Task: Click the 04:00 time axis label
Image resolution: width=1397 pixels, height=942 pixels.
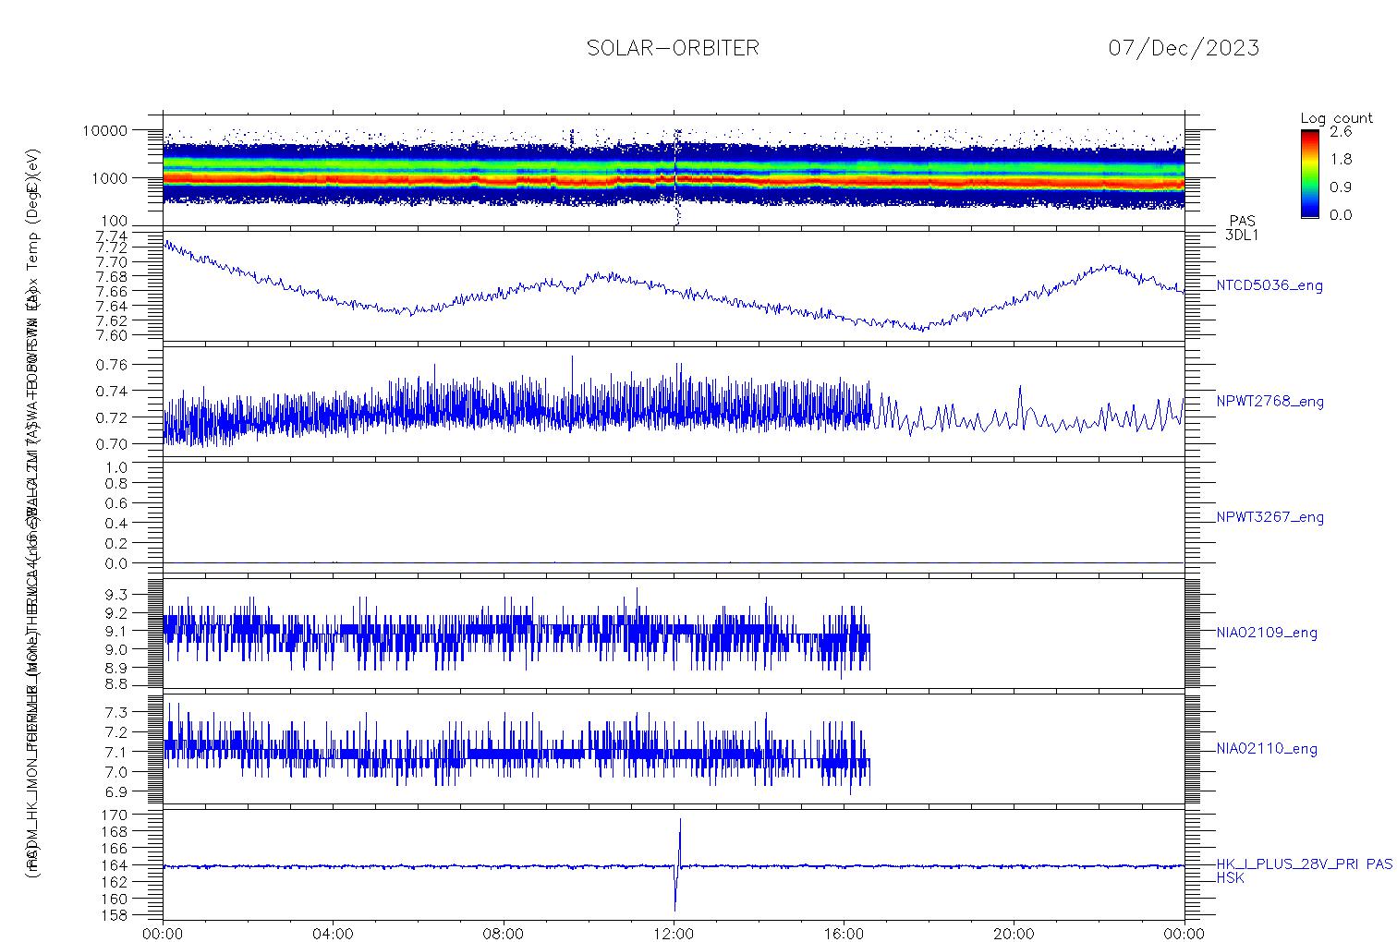Action: (x=334, y=934)
